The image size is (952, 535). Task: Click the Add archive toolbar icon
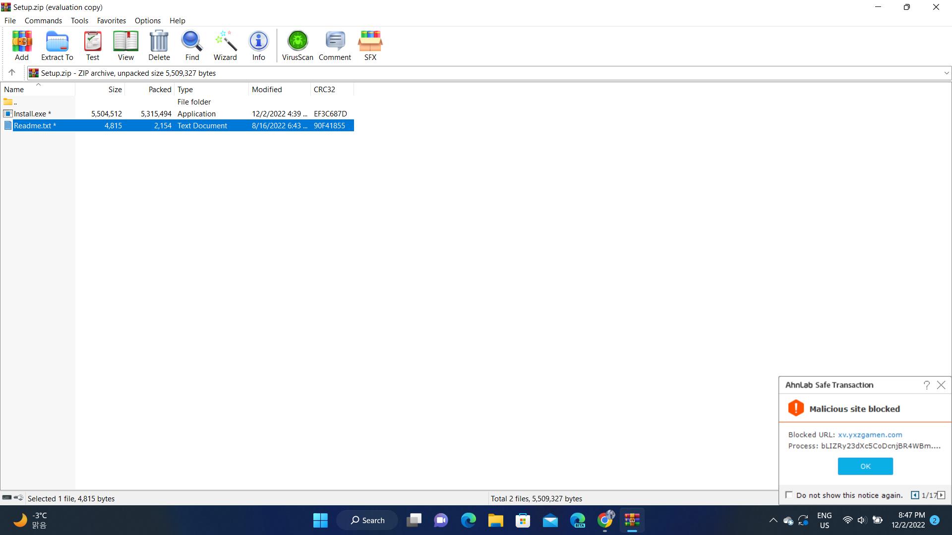tap(22, 46)
